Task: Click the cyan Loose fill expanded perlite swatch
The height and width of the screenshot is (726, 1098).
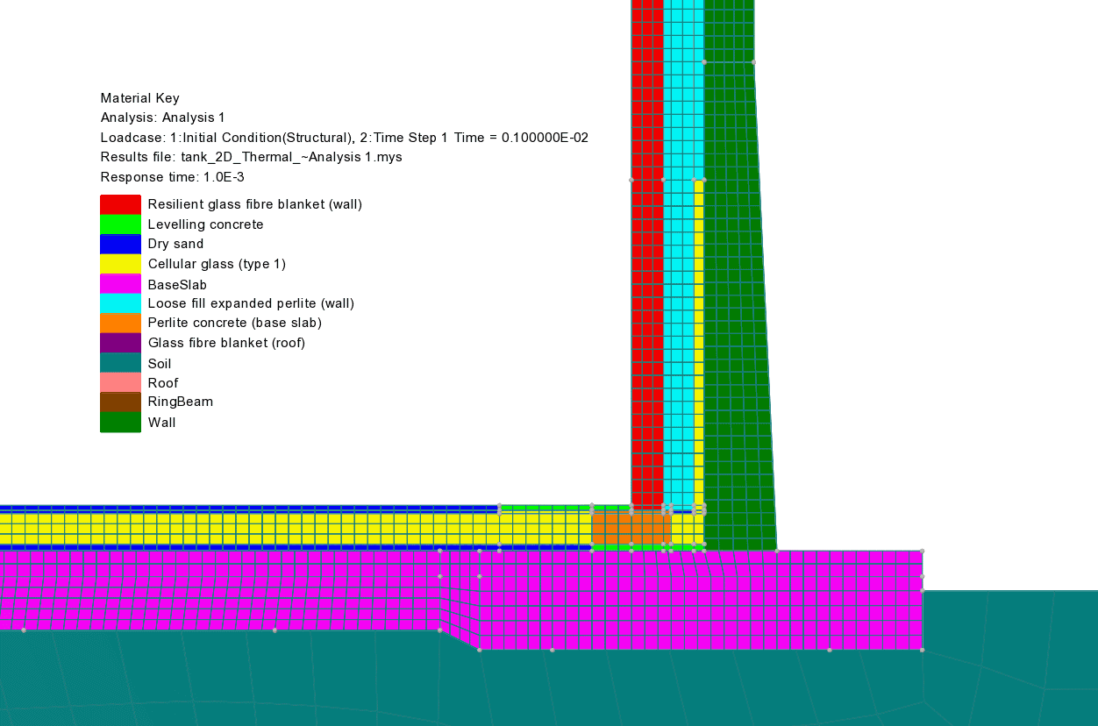Action: click(x=120, y=303)
